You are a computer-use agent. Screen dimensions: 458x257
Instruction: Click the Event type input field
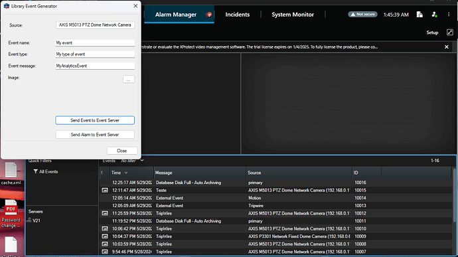point(95,54)
